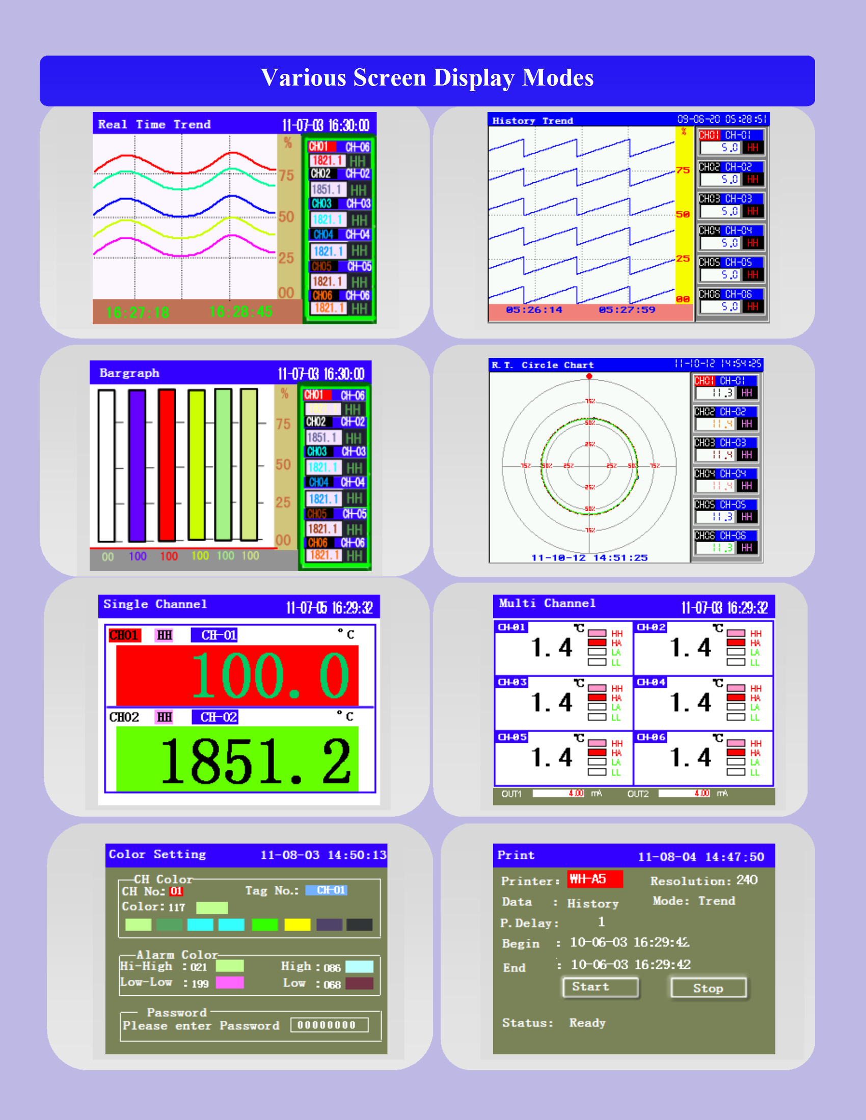Click the Color Setting title bar
The image size is (866, 1120).
pyautogui.click(x=246, y=855)
